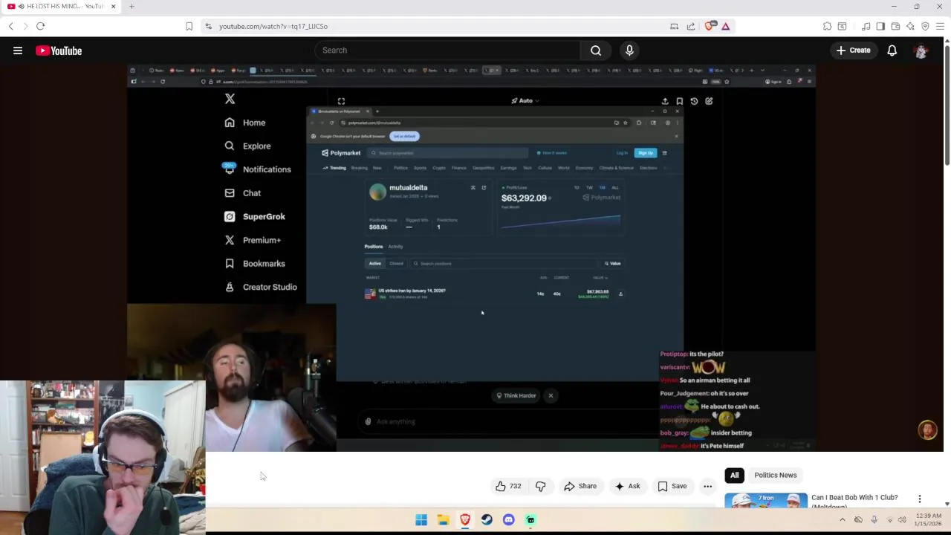Click the Share button below the video
The width and height of the screenshot is (951, 535).
click(x=580, y=486)
